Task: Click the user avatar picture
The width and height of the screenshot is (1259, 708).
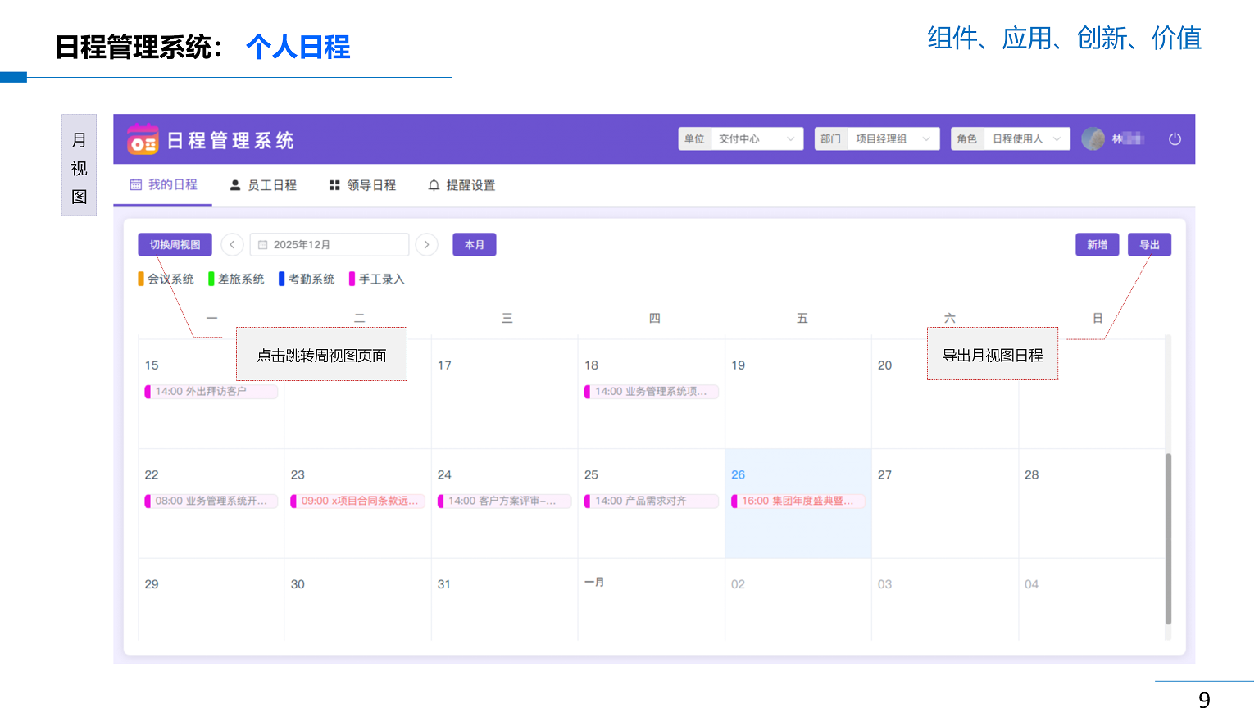Action: point(1093,139)
